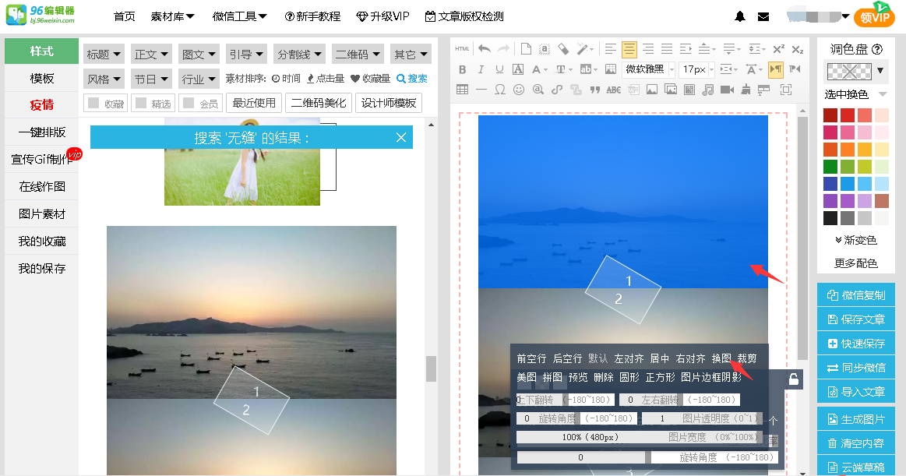Screen dimensions: 906x476
Task: Click the superscript X² icon
Action: pos(779,49)
